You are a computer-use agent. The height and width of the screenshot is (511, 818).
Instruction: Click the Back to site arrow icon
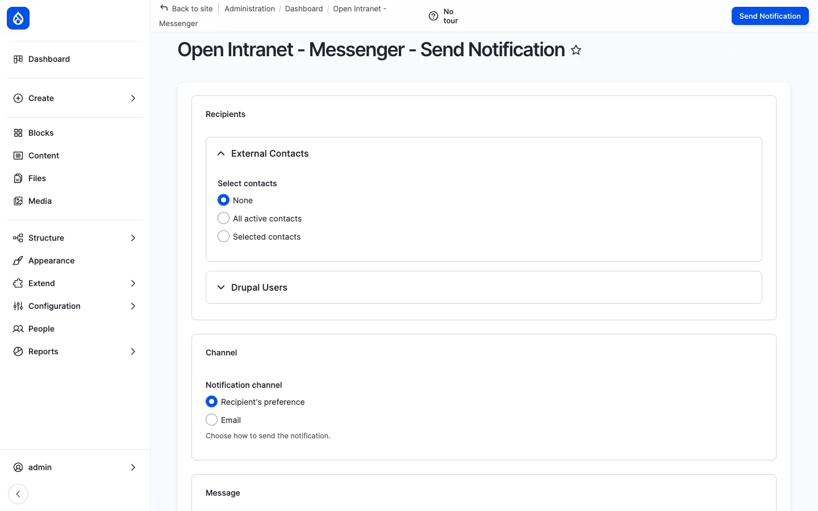(164, 8)
